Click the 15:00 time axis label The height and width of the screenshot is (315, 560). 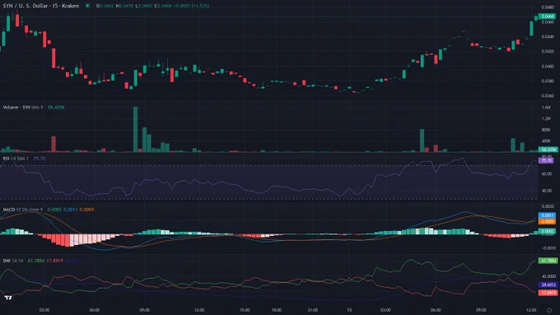(x=245, y=310)
